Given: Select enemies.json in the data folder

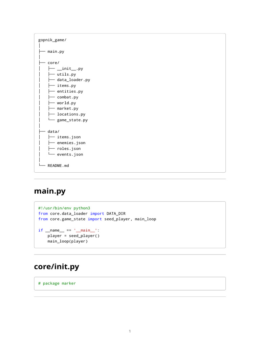Looking at the screenshot, I should point(71,143).
